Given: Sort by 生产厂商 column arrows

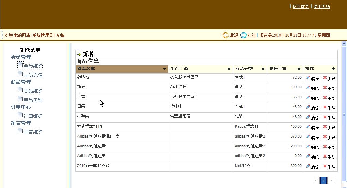Looking at the screenshot, I should pos(229,69).
